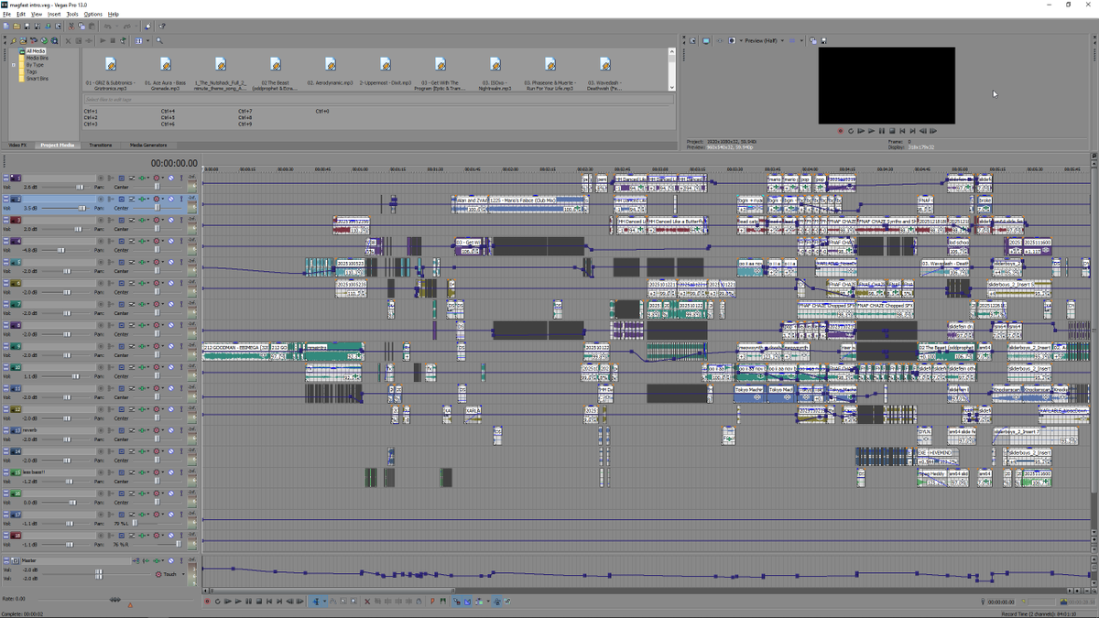Minimize track 1 height button
Image resolution: width=1099 pixels, height=618 pixels.
tap(6, 176)
